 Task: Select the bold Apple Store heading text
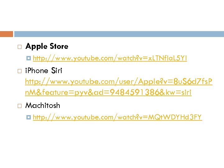pos(47,46)
